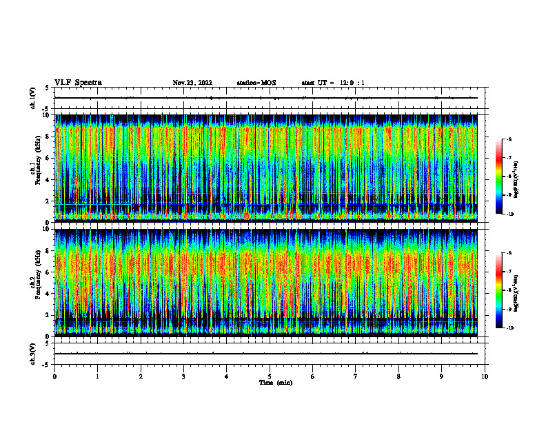Click the ch.1(V) waveform strip at top
This screenshot has width=546, height=422.
coord(270,98)
